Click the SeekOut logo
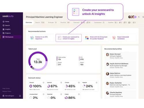The height and width of the screenshot is (108, 144). click(x=8, y=16)
